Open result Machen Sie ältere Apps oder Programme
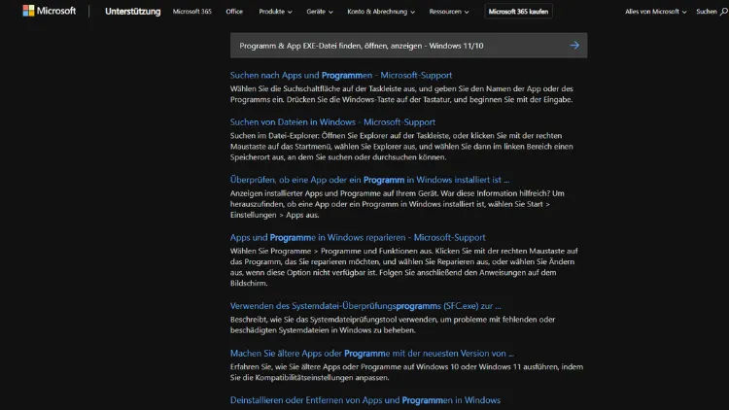 click(x=372, y=353)
